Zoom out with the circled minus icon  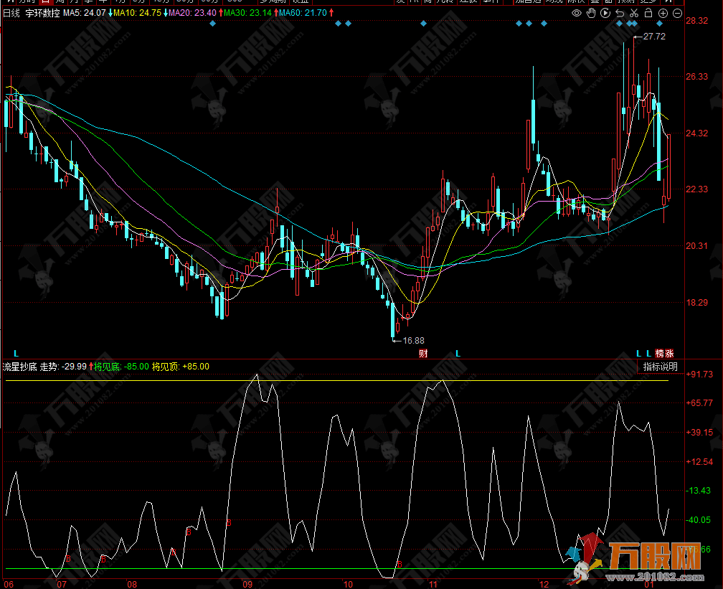click(x=677, y=13)
